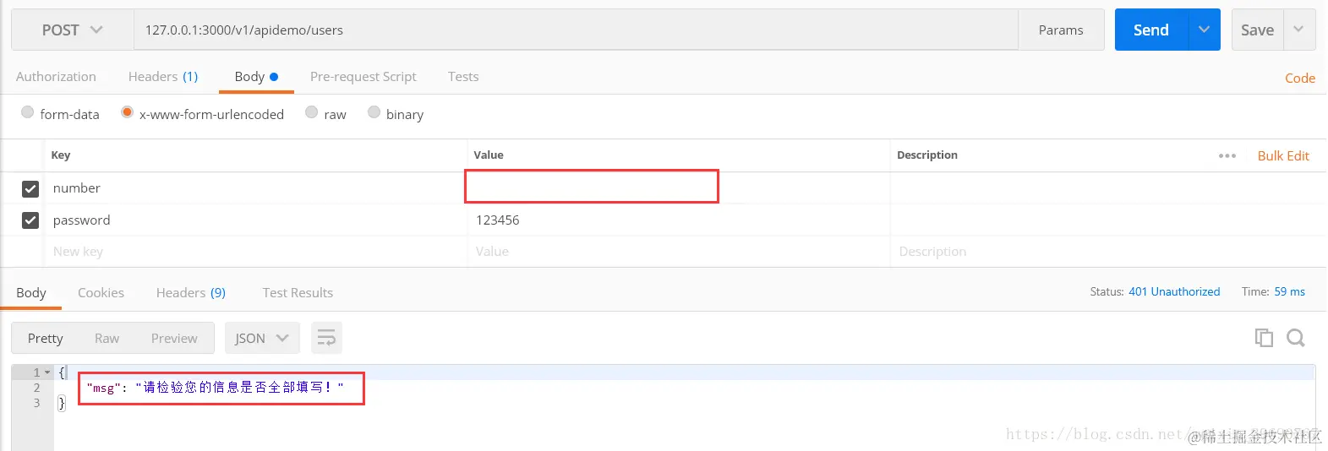
Task: Click the number key cell
Action: coord(255,187)
